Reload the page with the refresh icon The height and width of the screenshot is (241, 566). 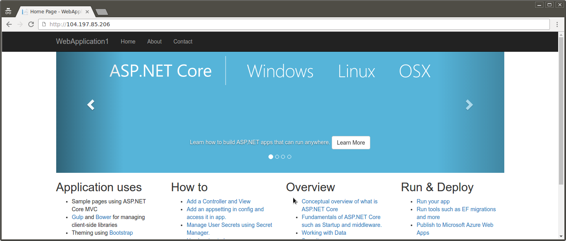(31, 24)
